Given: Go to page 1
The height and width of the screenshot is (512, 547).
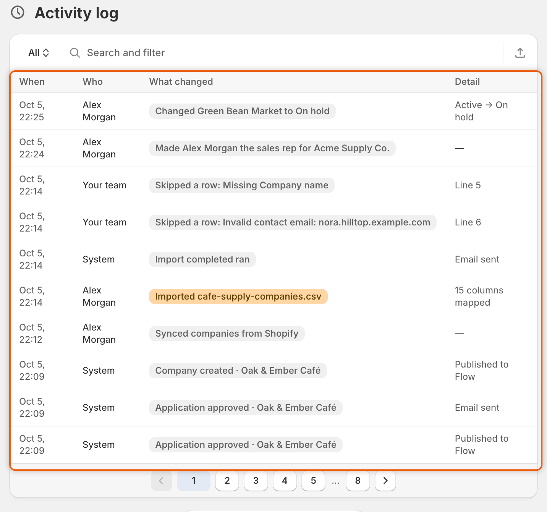Looking at the screenshot, I should tap(194, 481).
